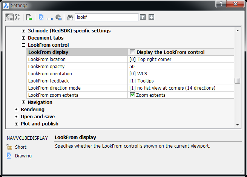Click the scrollbar down arrow
The width and height of the screenshot is (247, 177).
(238, 125)
